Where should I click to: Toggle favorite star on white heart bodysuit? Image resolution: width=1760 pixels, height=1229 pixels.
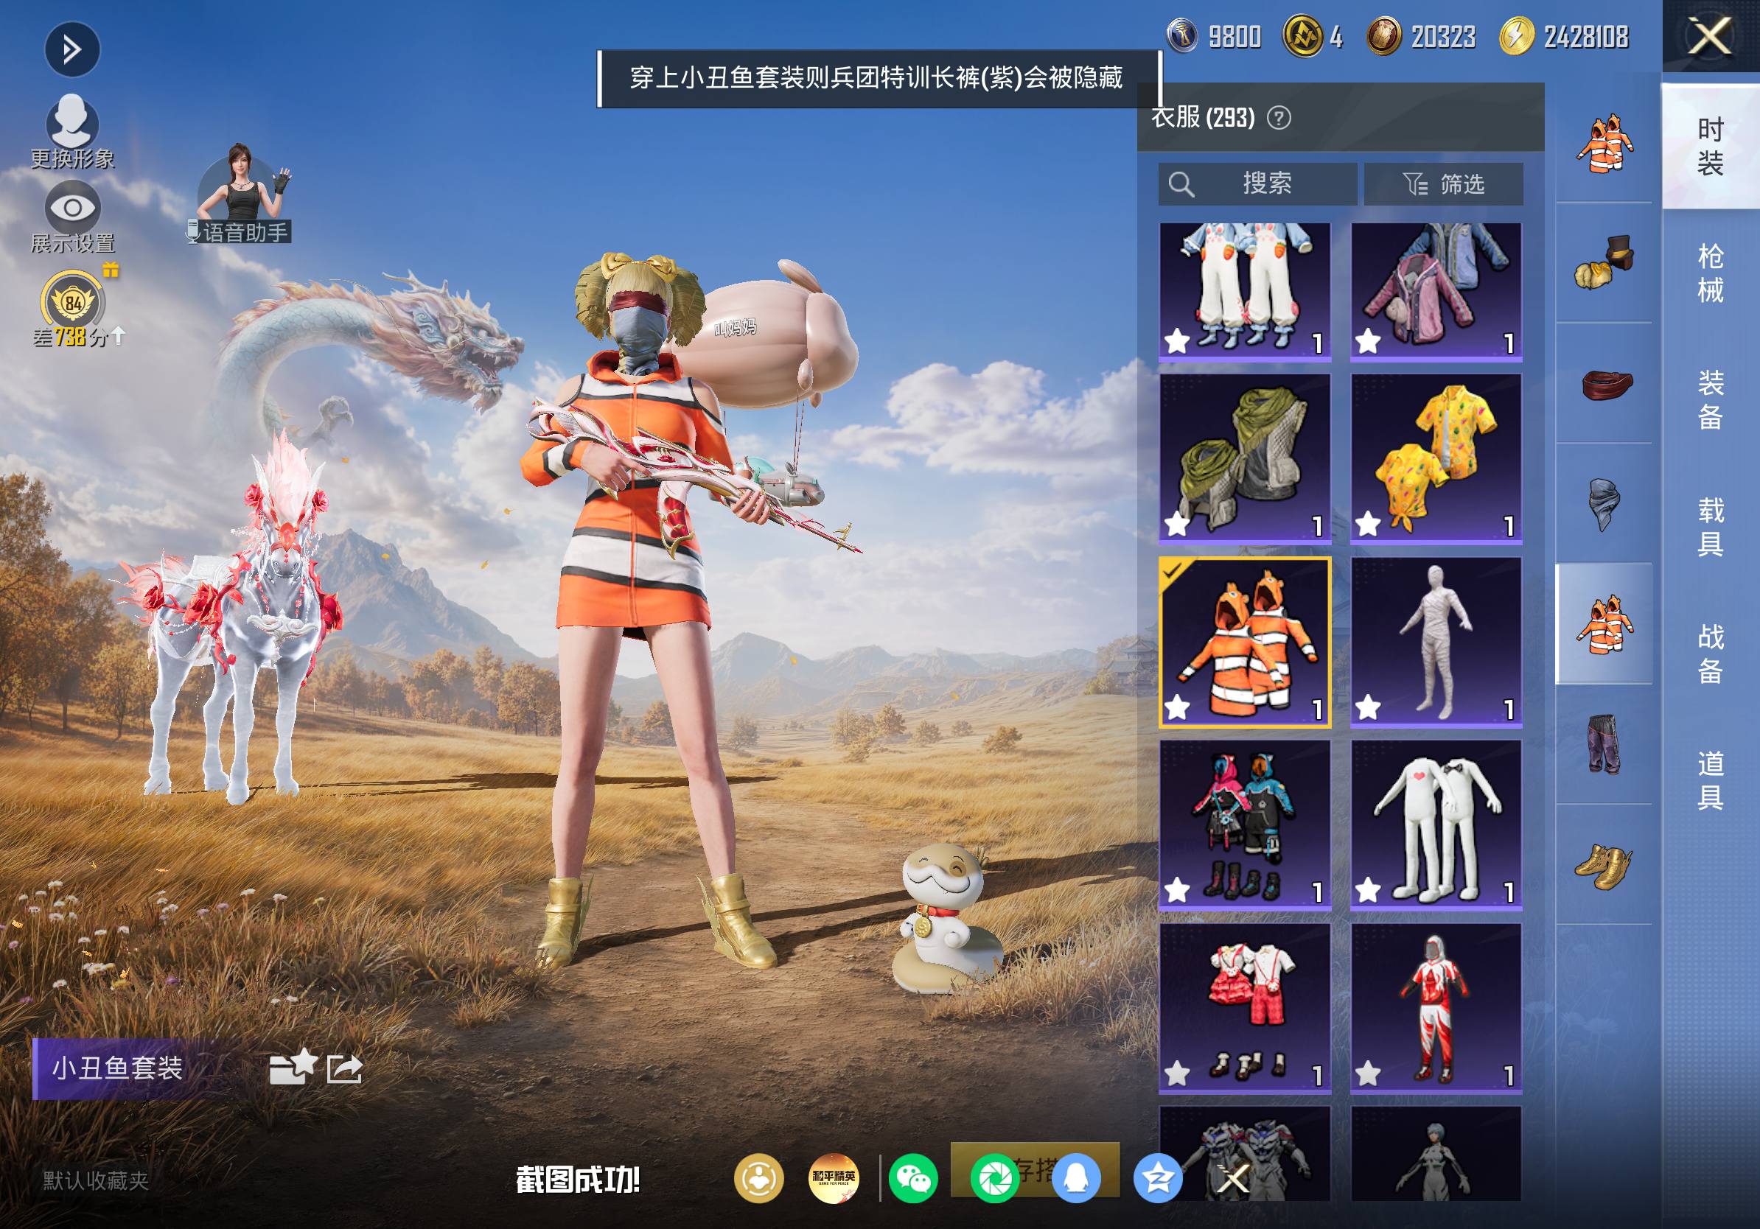1369,890
